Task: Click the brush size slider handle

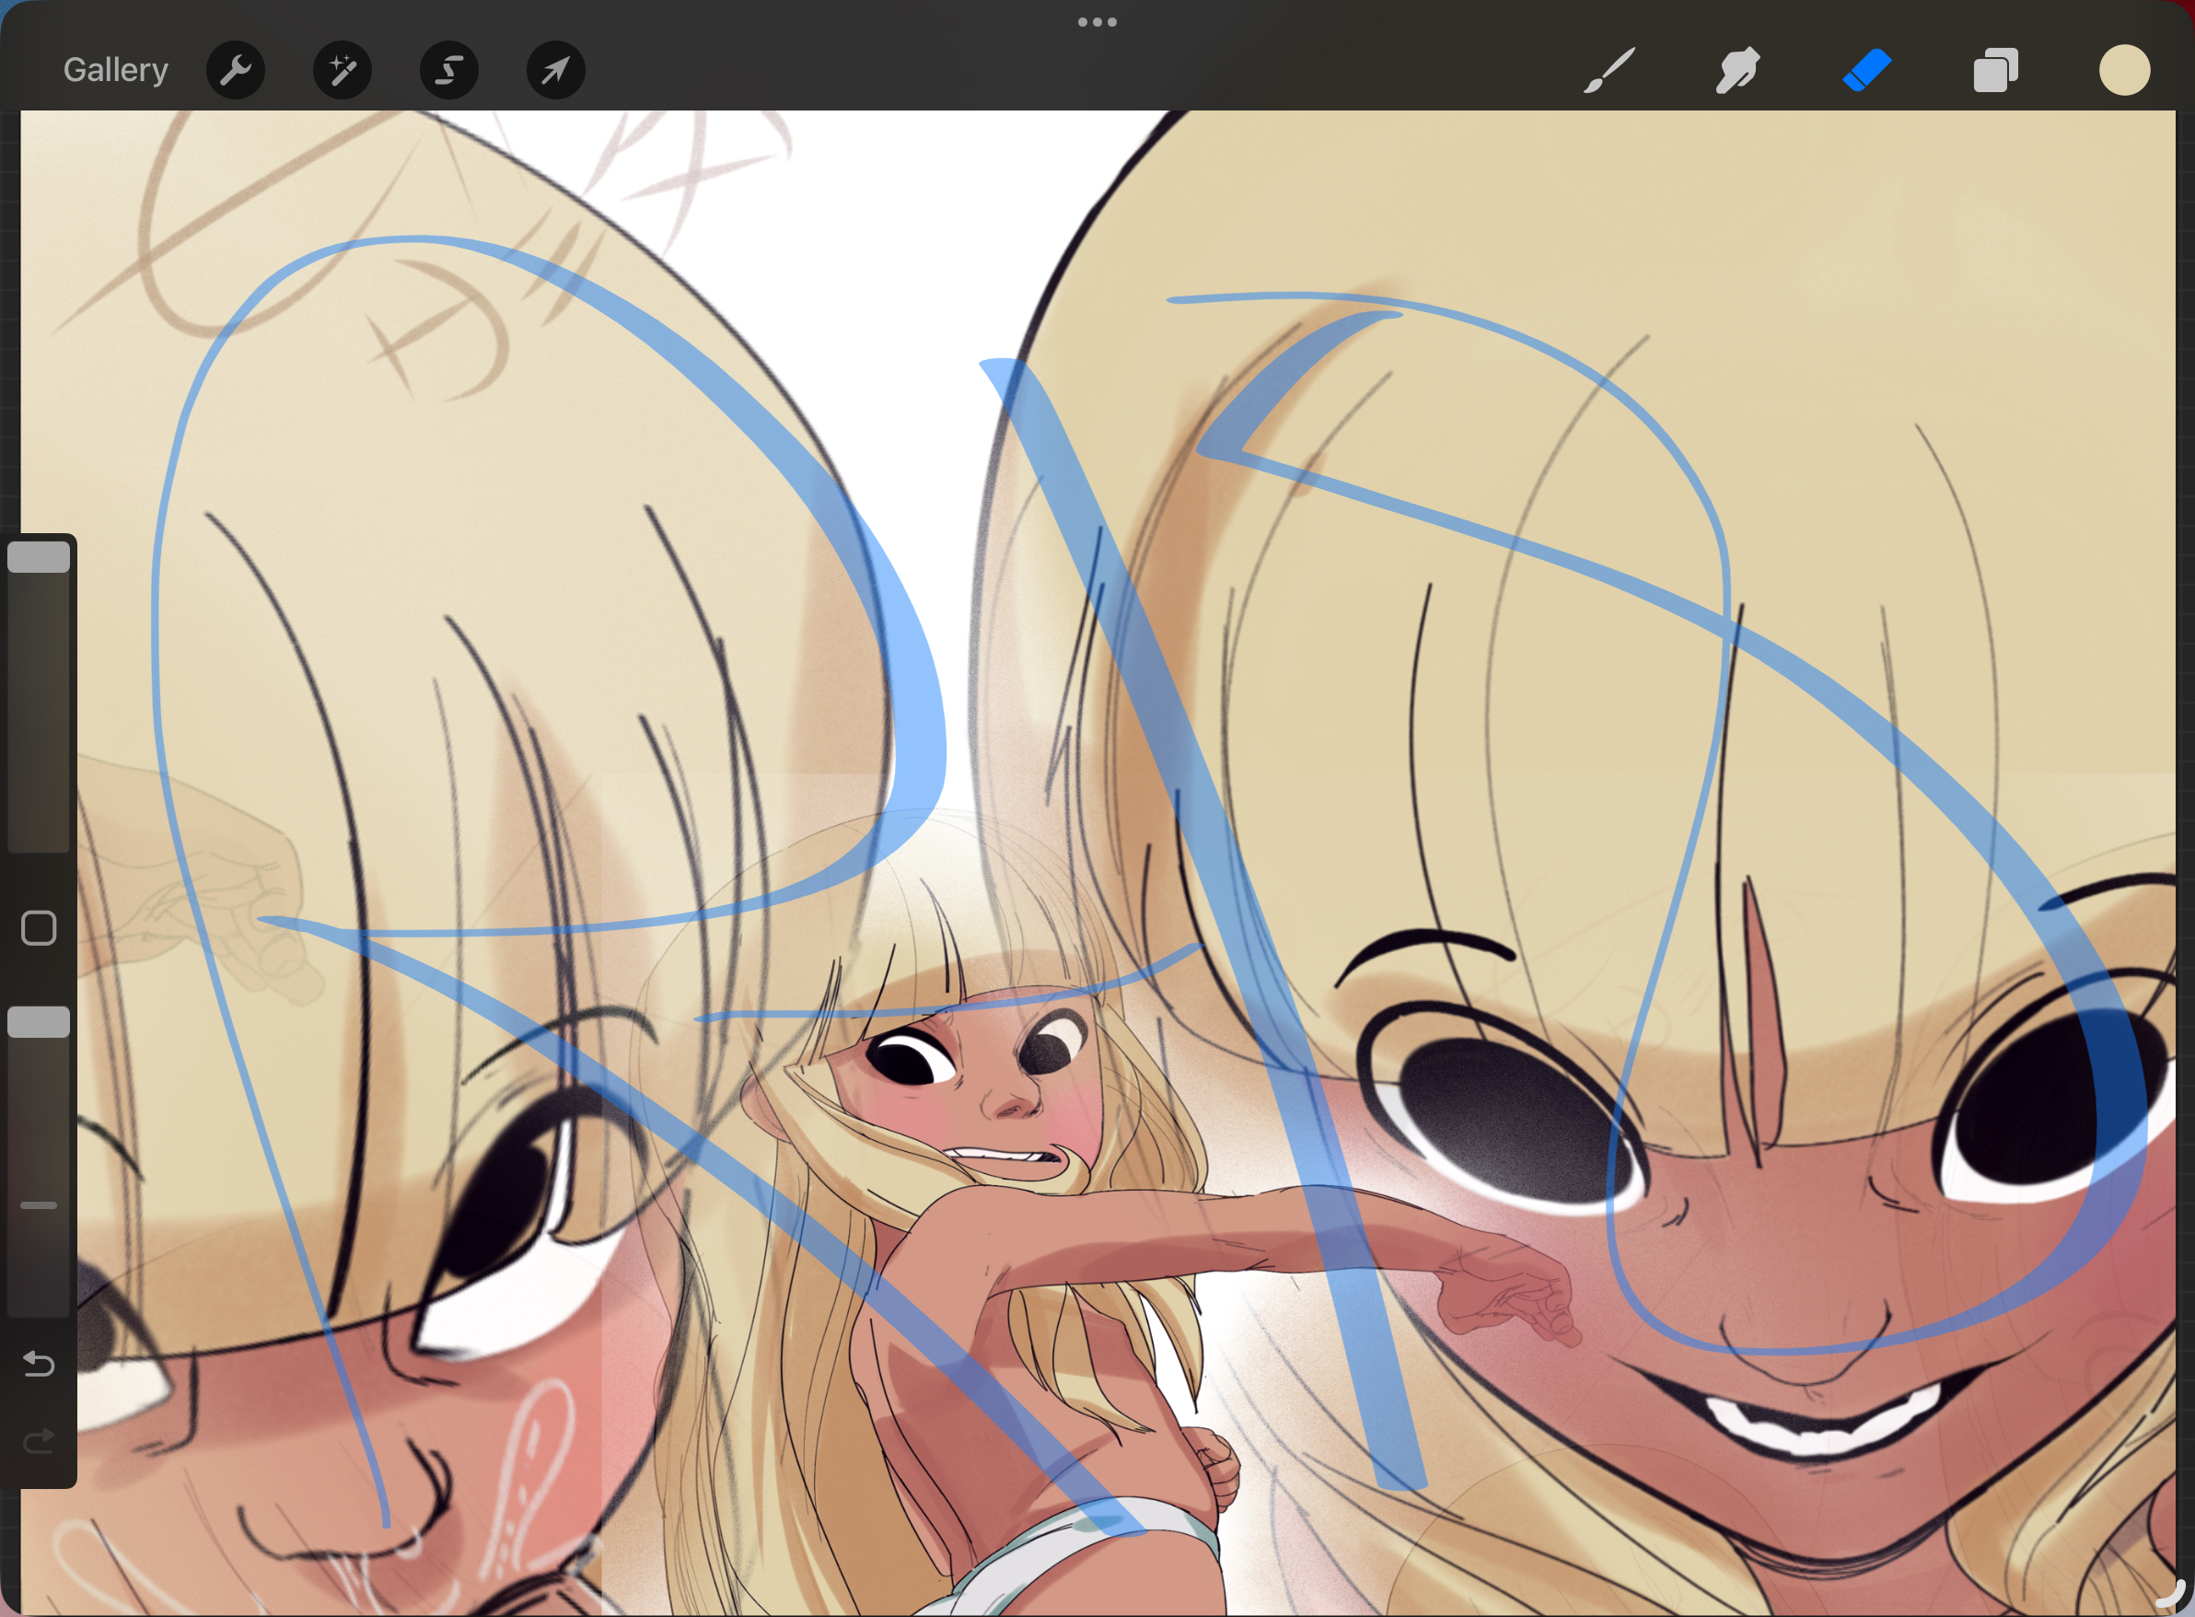Action: tap(40, 557)
